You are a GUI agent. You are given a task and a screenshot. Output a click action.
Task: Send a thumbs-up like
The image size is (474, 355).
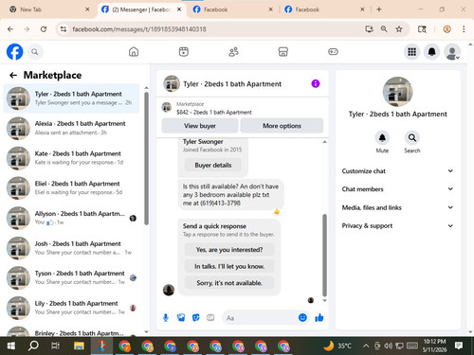[x=319, y=318]
